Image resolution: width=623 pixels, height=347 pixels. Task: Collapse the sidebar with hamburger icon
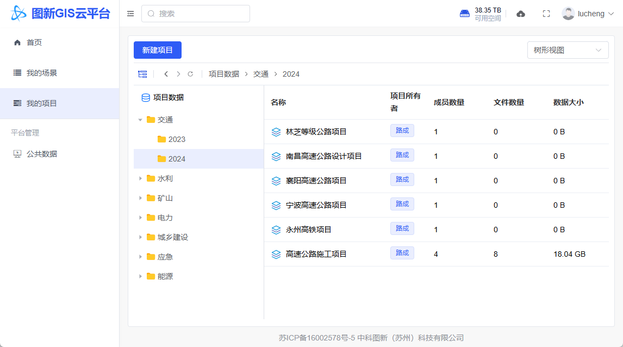click(130, 14)
